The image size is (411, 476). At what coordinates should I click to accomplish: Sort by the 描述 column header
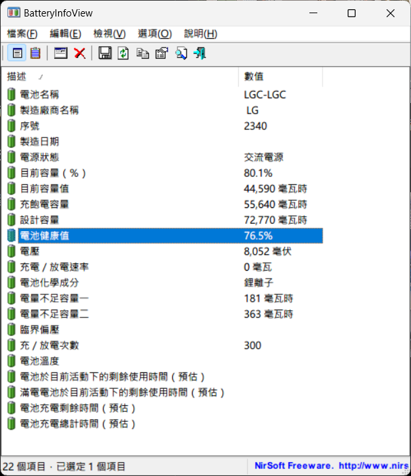[120, 77]
